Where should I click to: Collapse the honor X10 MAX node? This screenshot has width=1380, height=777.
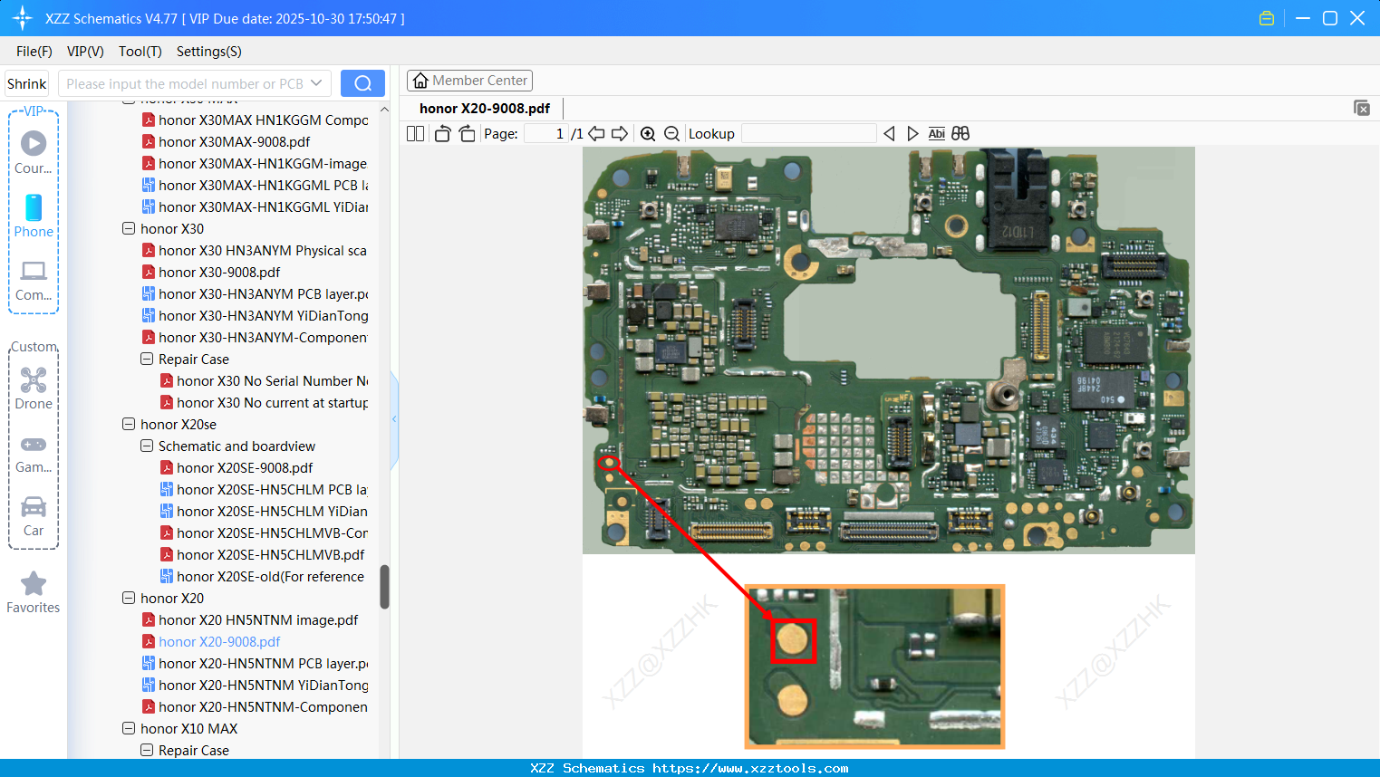[x=129, y=729]
